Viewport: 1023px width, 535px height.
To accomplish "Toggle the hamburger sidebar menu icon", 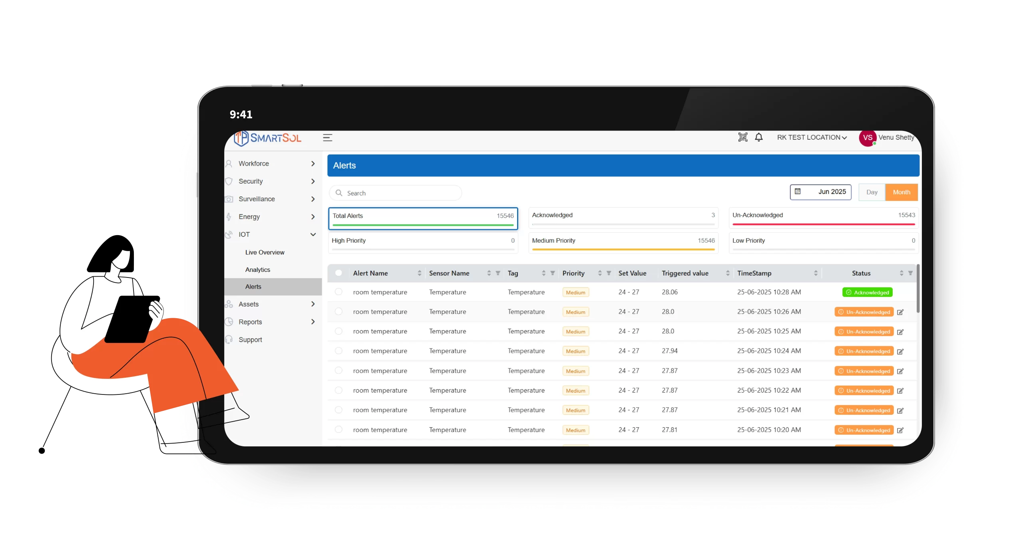I will pyautogui.click(x=327, y=138).
